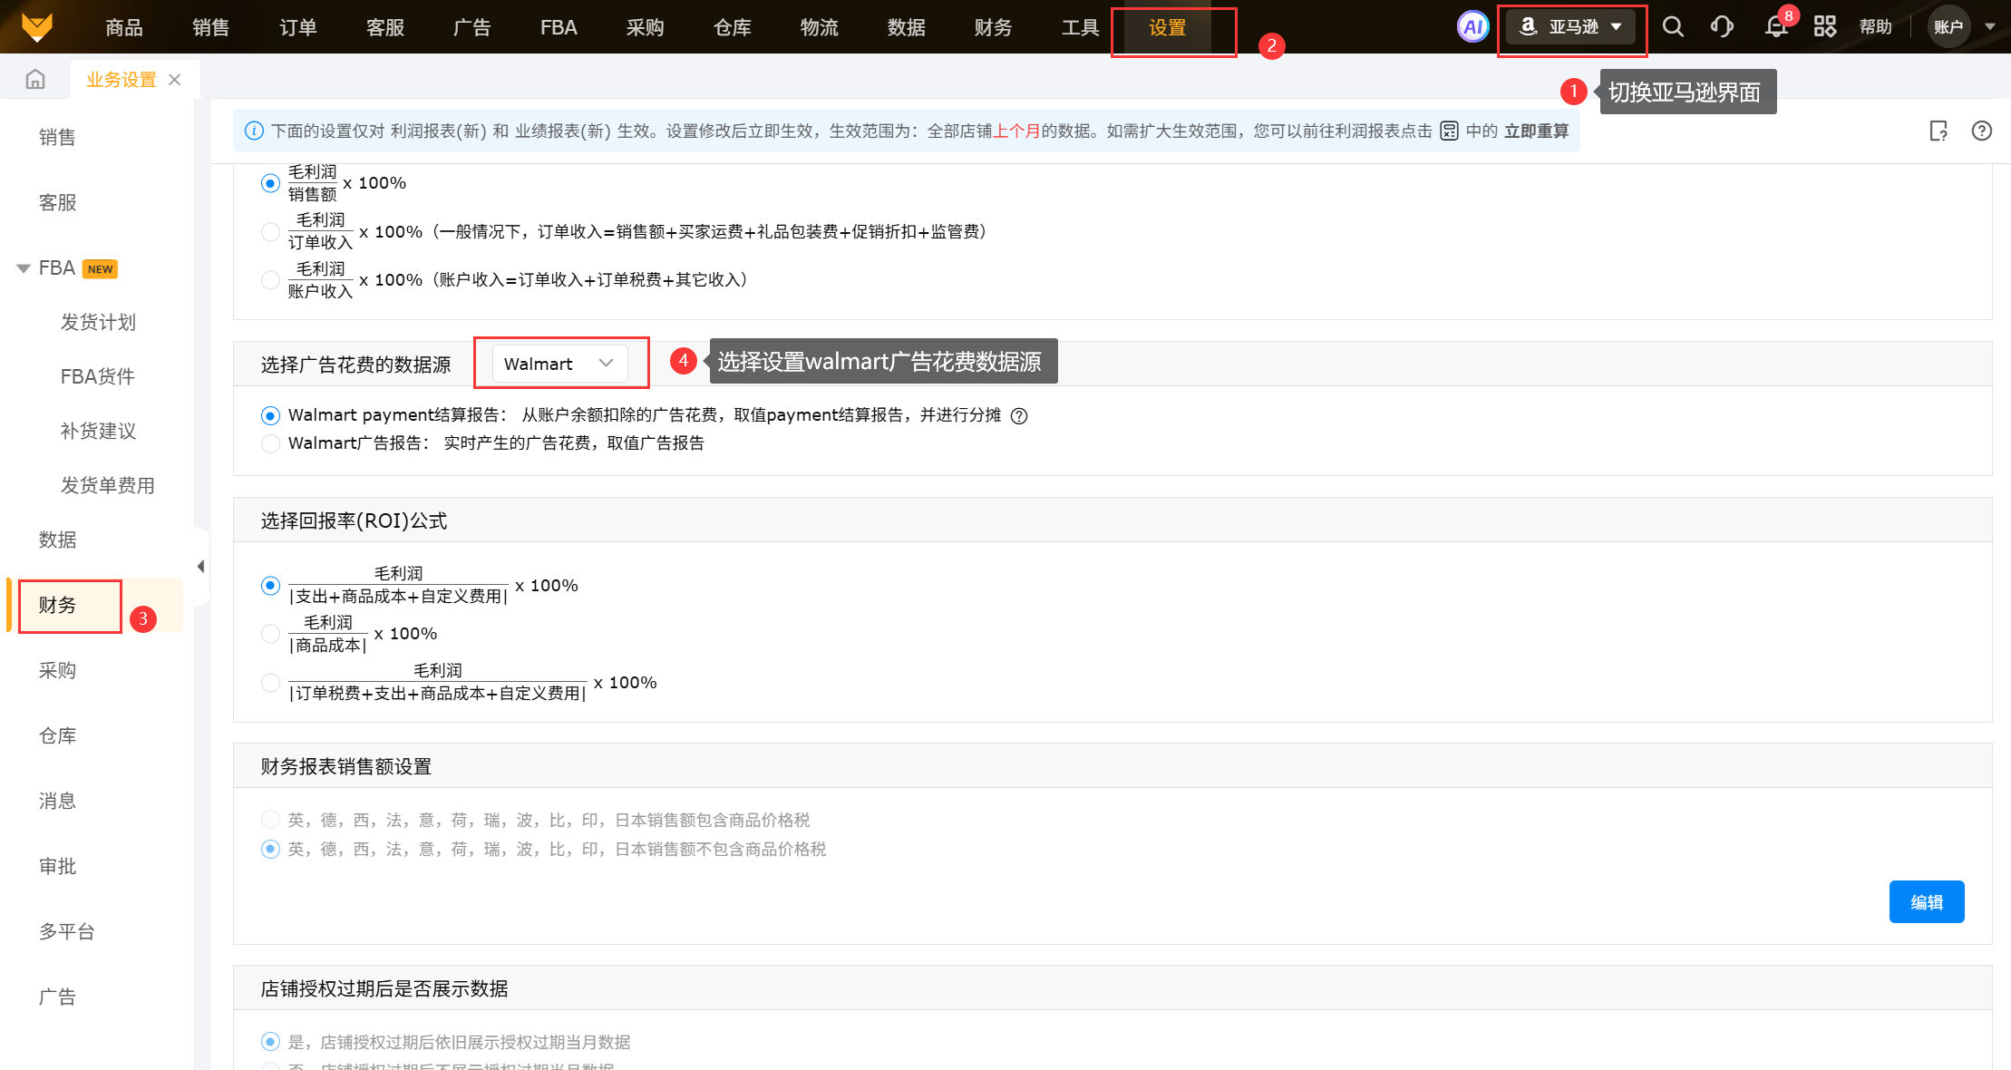Collapse the sidebar with arrow handle
This screenshot has height=1070, width=2011.
click(x=200, y=567)
